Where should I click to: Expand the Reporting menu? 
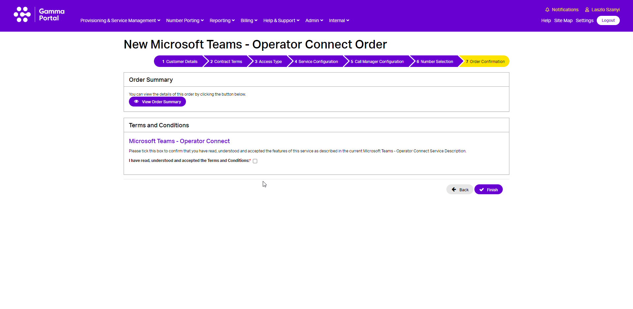click(222, 20)
